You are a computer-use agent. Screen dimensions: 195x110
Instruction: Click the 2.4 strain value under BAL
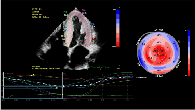[x=94, y=42]
